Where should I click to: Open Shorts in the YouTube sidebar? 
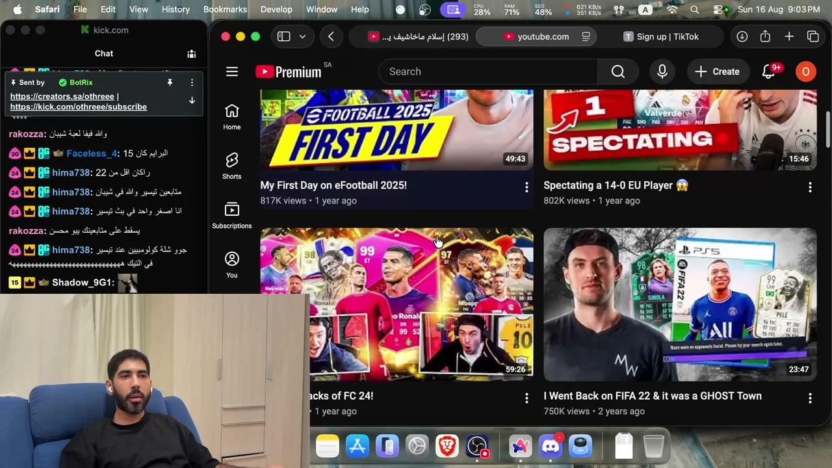click(232, 166)
